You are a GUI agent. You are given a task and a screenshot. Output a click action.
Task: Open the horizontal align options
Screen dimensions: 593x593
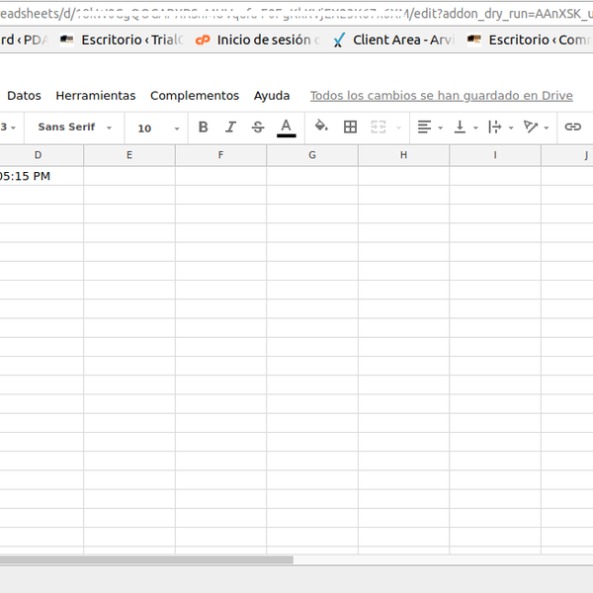(x=430, y=127)
